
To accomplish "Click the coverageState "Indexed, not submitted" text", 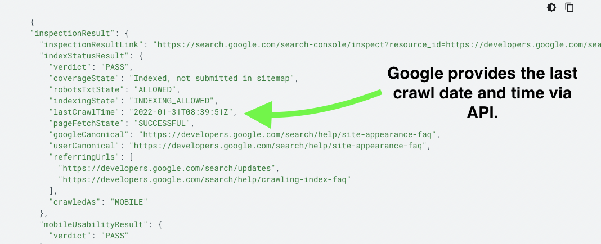I will (x=212, y=78).
